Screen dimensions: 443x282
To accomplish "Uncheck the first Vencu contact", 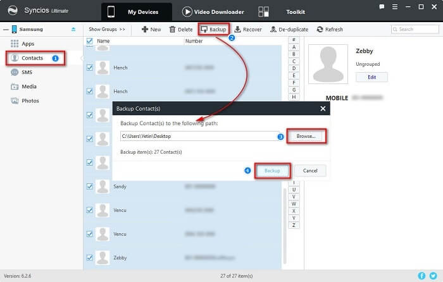I will pyautogui.click(x=90, y=211).
